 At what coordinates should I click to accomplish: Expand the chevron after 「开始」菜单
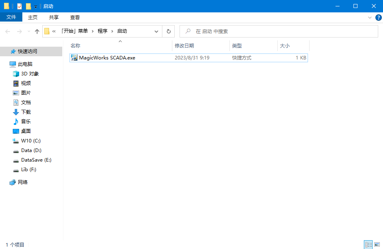pyautogui.click(x=93, y=31)
